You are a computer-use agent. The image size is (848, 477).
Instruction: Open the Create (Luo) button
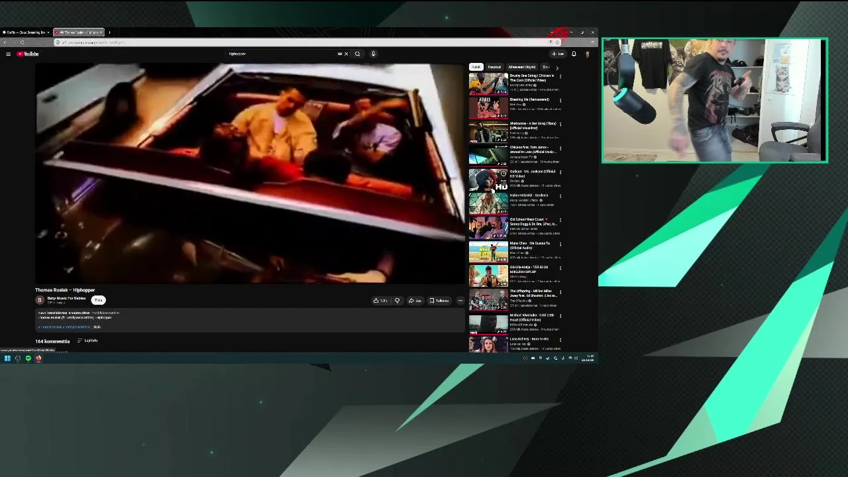tap(558, 54)
